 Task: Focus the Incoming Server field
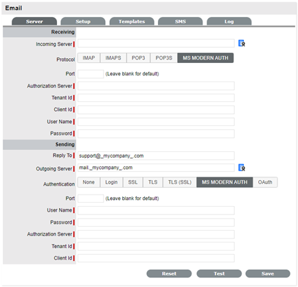(x=156, y=43)
